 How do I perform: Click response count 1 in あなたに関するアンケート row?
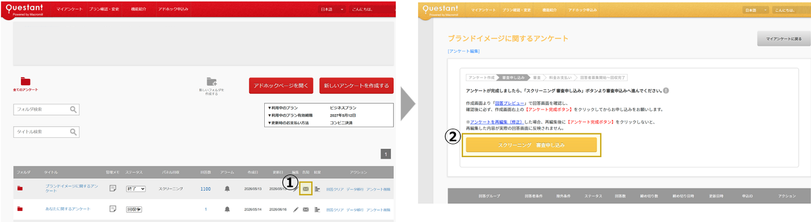pos(205,209)
